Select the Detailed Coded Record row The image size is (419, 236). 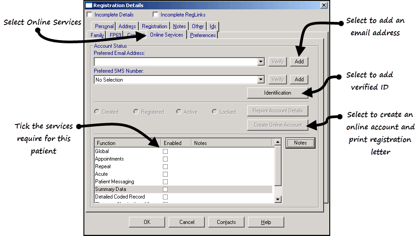183,197
